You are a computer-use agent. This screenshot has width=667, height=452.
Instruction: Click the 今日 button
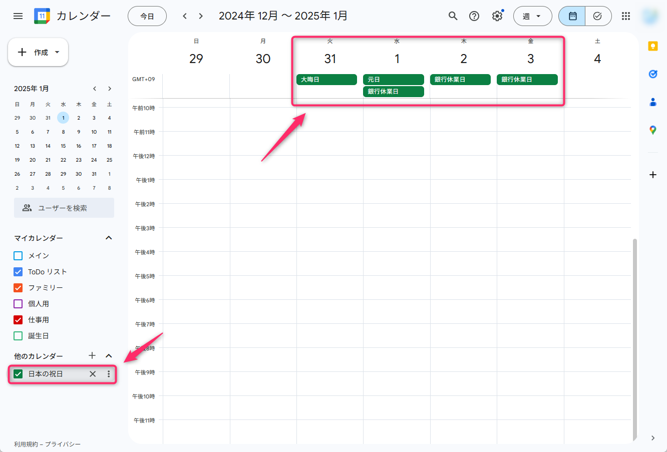(147, 16)
